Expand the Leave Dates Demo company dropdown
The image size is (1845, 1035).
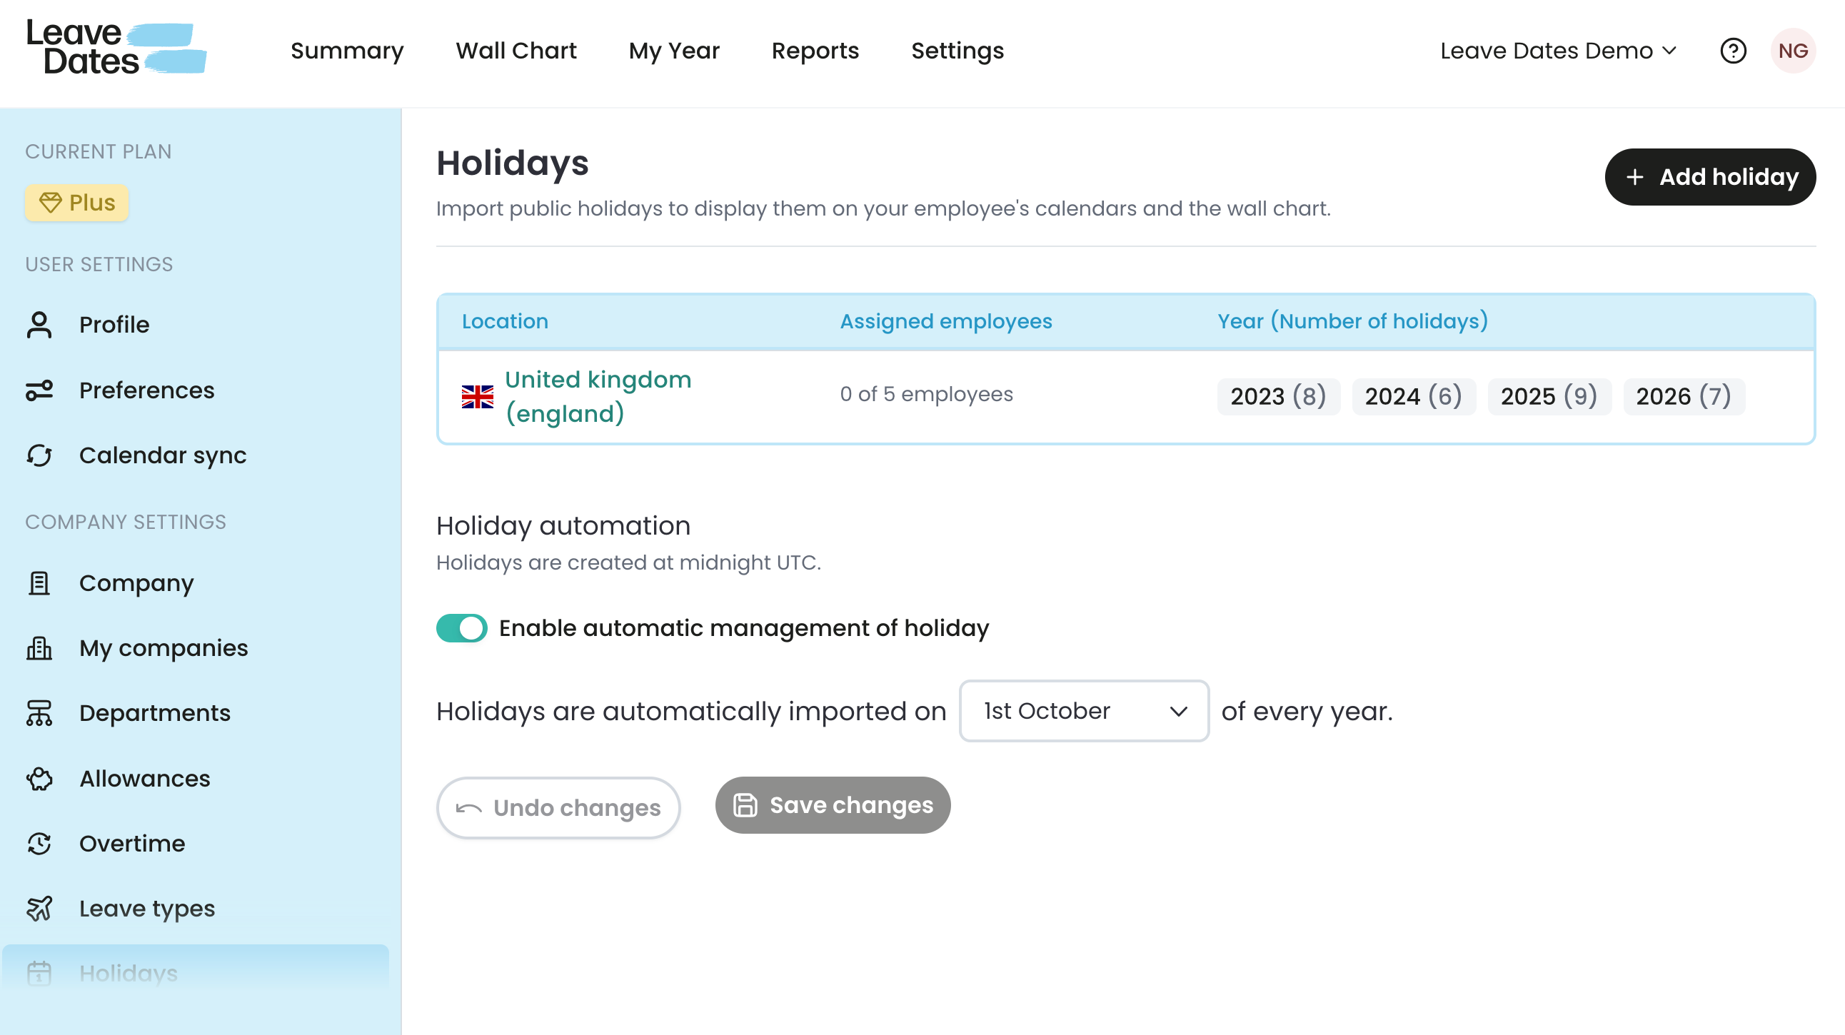(1558, 51)
